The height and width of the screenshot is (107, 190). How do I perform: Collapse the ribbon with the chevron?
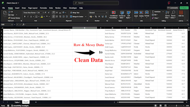coord(187,20)
